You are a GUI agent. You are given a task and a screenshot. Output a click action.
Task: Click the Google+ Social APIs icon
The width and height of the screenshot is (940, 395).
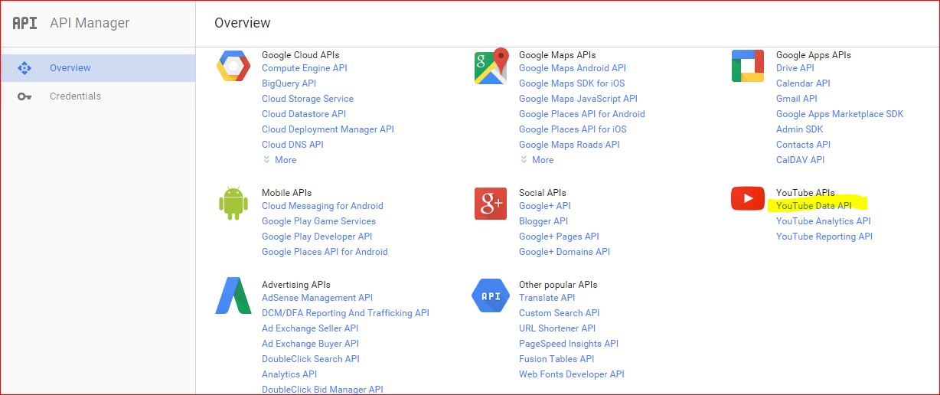tap(491, 204)
